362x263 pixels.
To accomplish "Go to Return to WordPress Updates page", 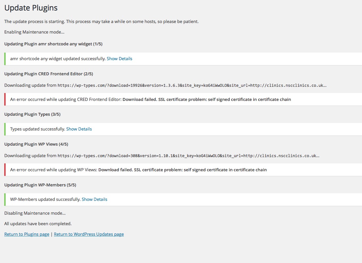I will [89, 234].
